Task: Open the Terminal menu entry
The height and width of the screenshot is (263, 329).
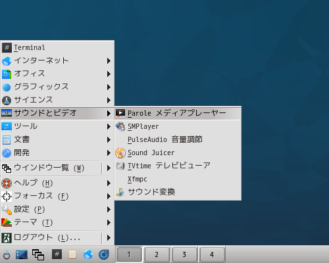Action: click(57, 47)
